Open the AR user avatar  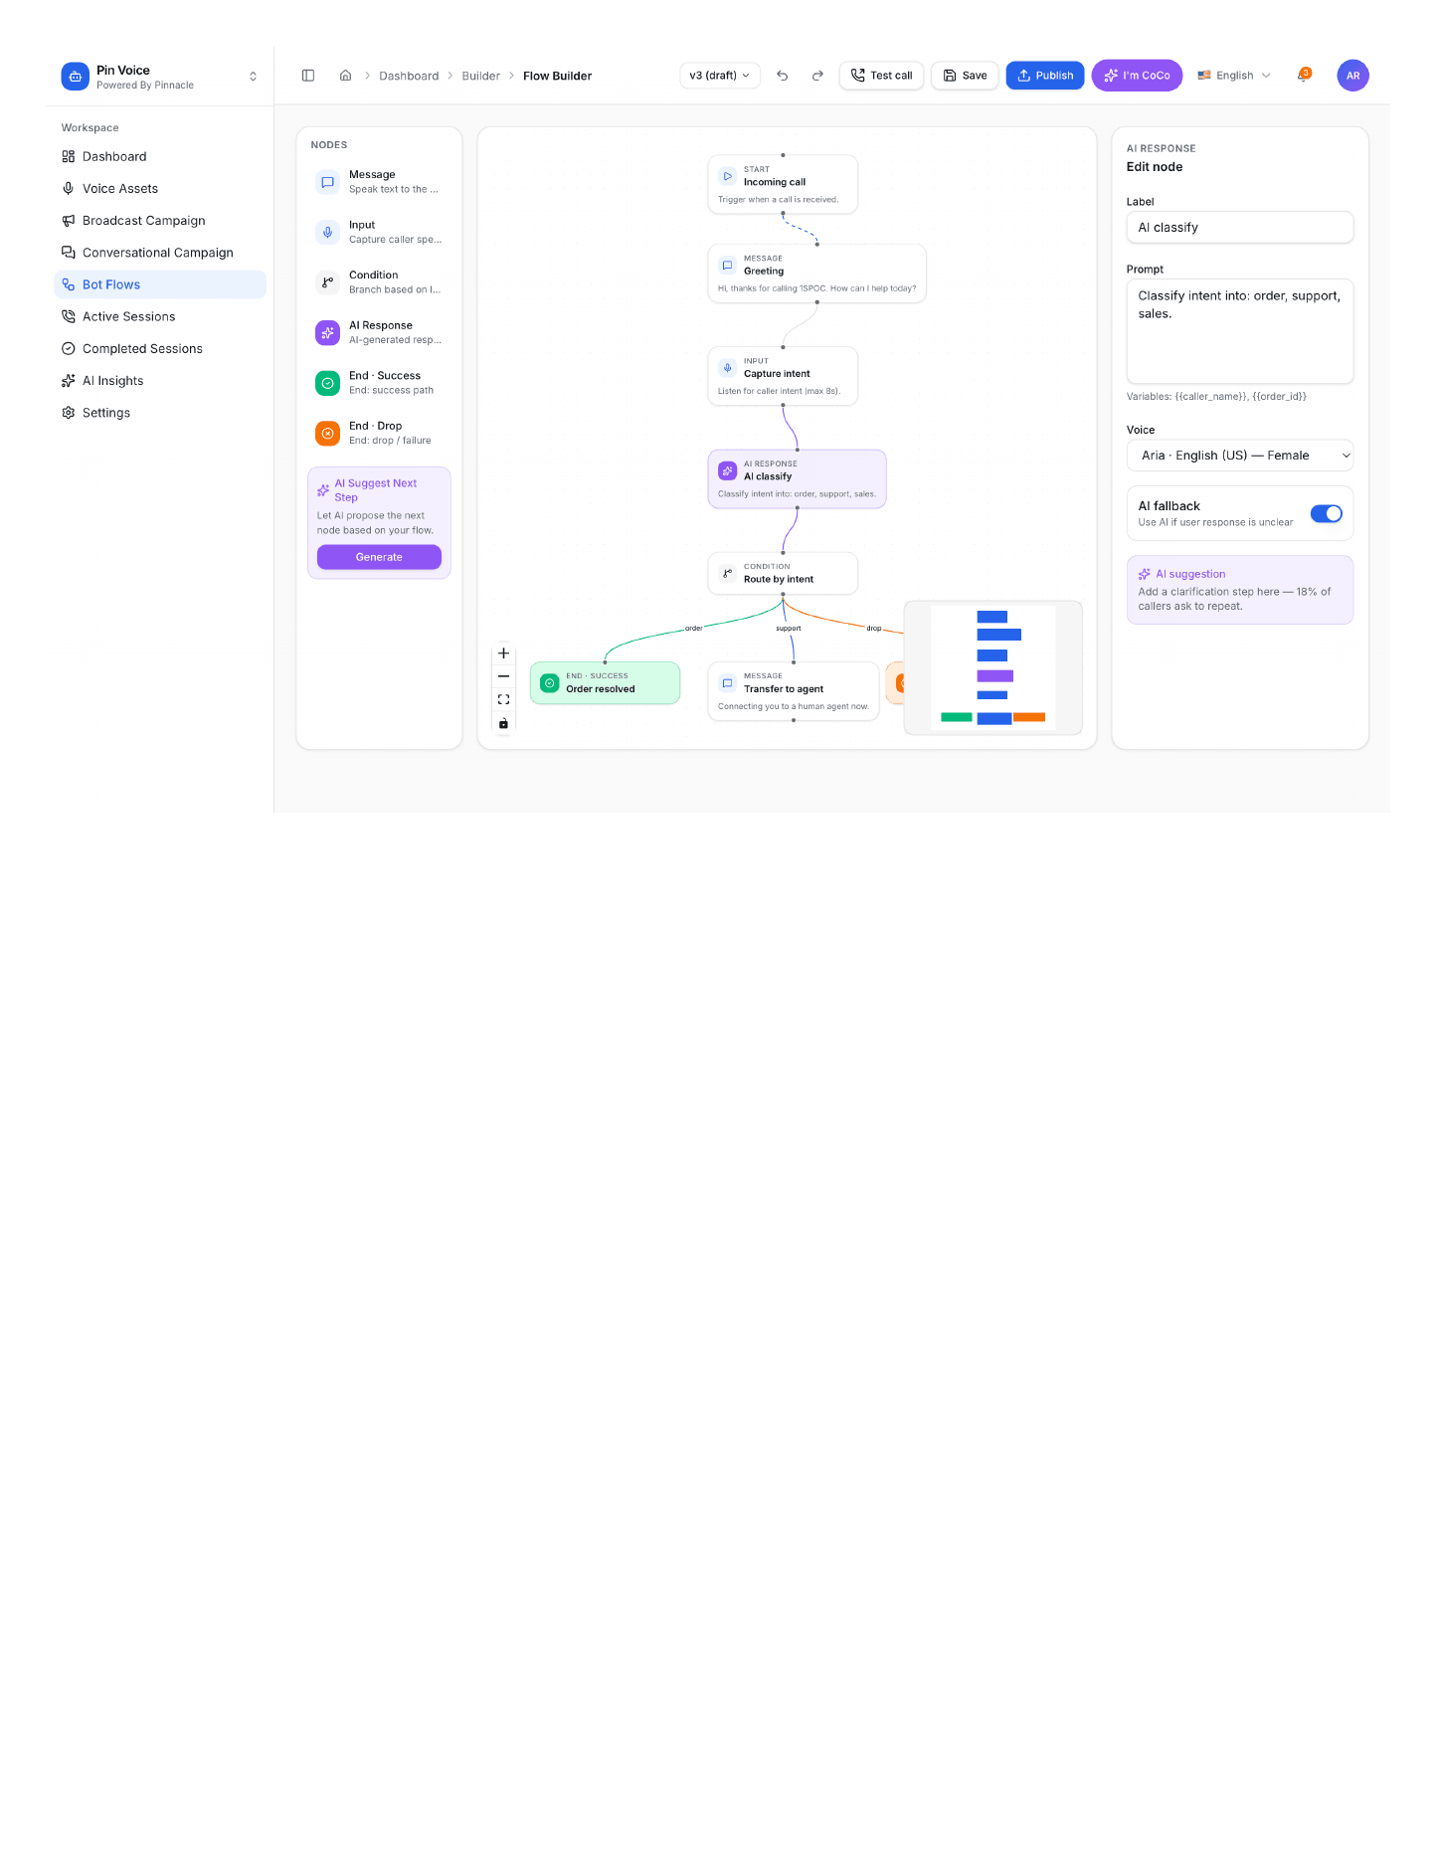[x=1352, y=76]
